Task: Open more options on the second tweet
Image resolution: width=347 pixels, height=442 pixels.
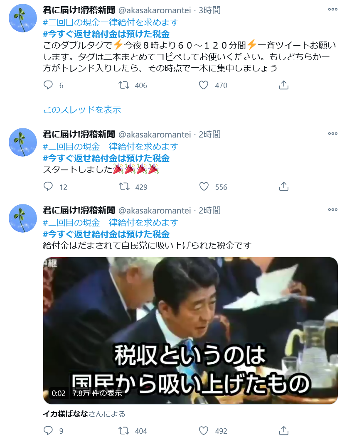Action: (x=332, y=133)
